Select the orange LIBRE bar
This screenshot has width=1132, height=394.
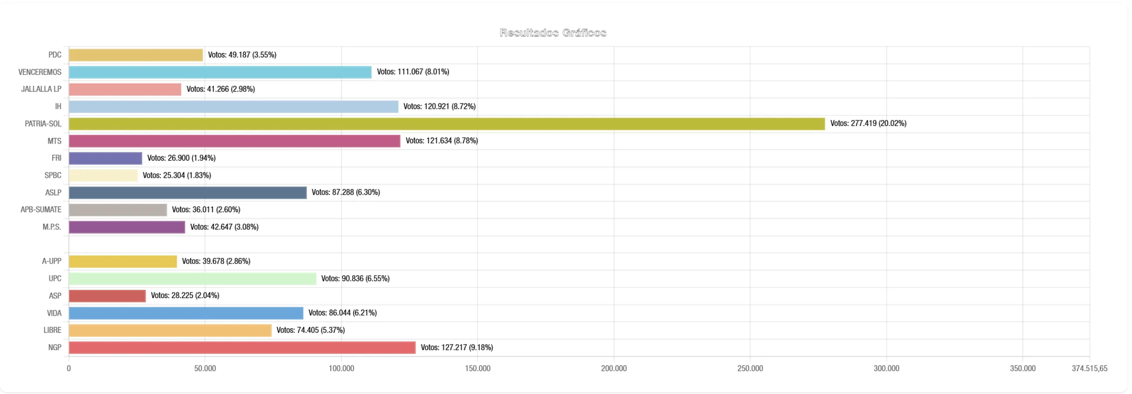[170, 331]
